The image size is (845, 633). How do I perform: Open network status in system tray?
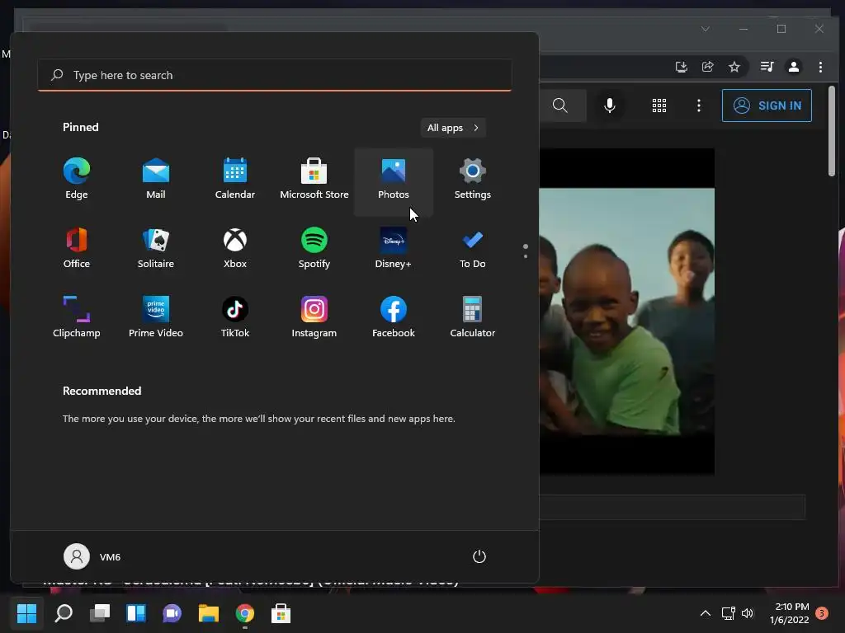tap(728, 613)
